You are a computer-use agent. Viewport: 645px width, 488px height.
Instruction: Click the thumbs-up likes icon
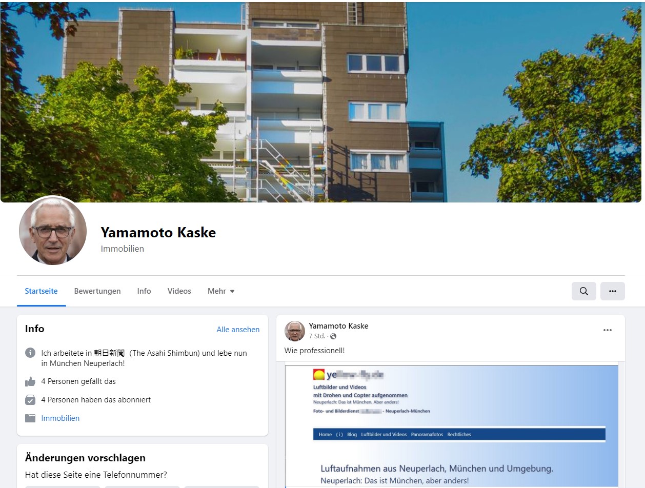pos(30,381)
